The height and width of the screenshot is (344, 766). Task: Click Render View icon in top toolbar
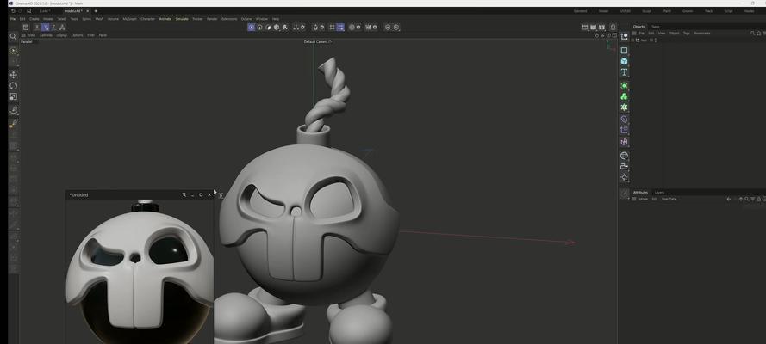click(585, 28)
